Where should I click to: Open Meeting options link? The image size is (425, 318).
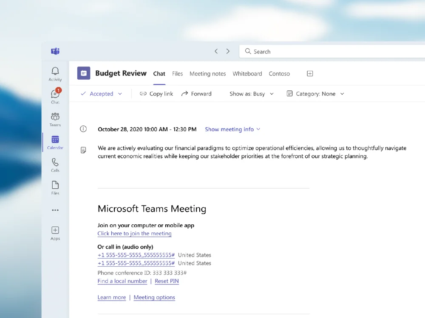pos(154,298)
